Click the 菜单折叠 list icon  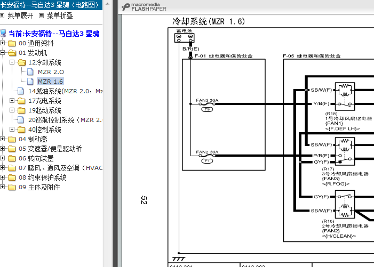pos(41,15)
